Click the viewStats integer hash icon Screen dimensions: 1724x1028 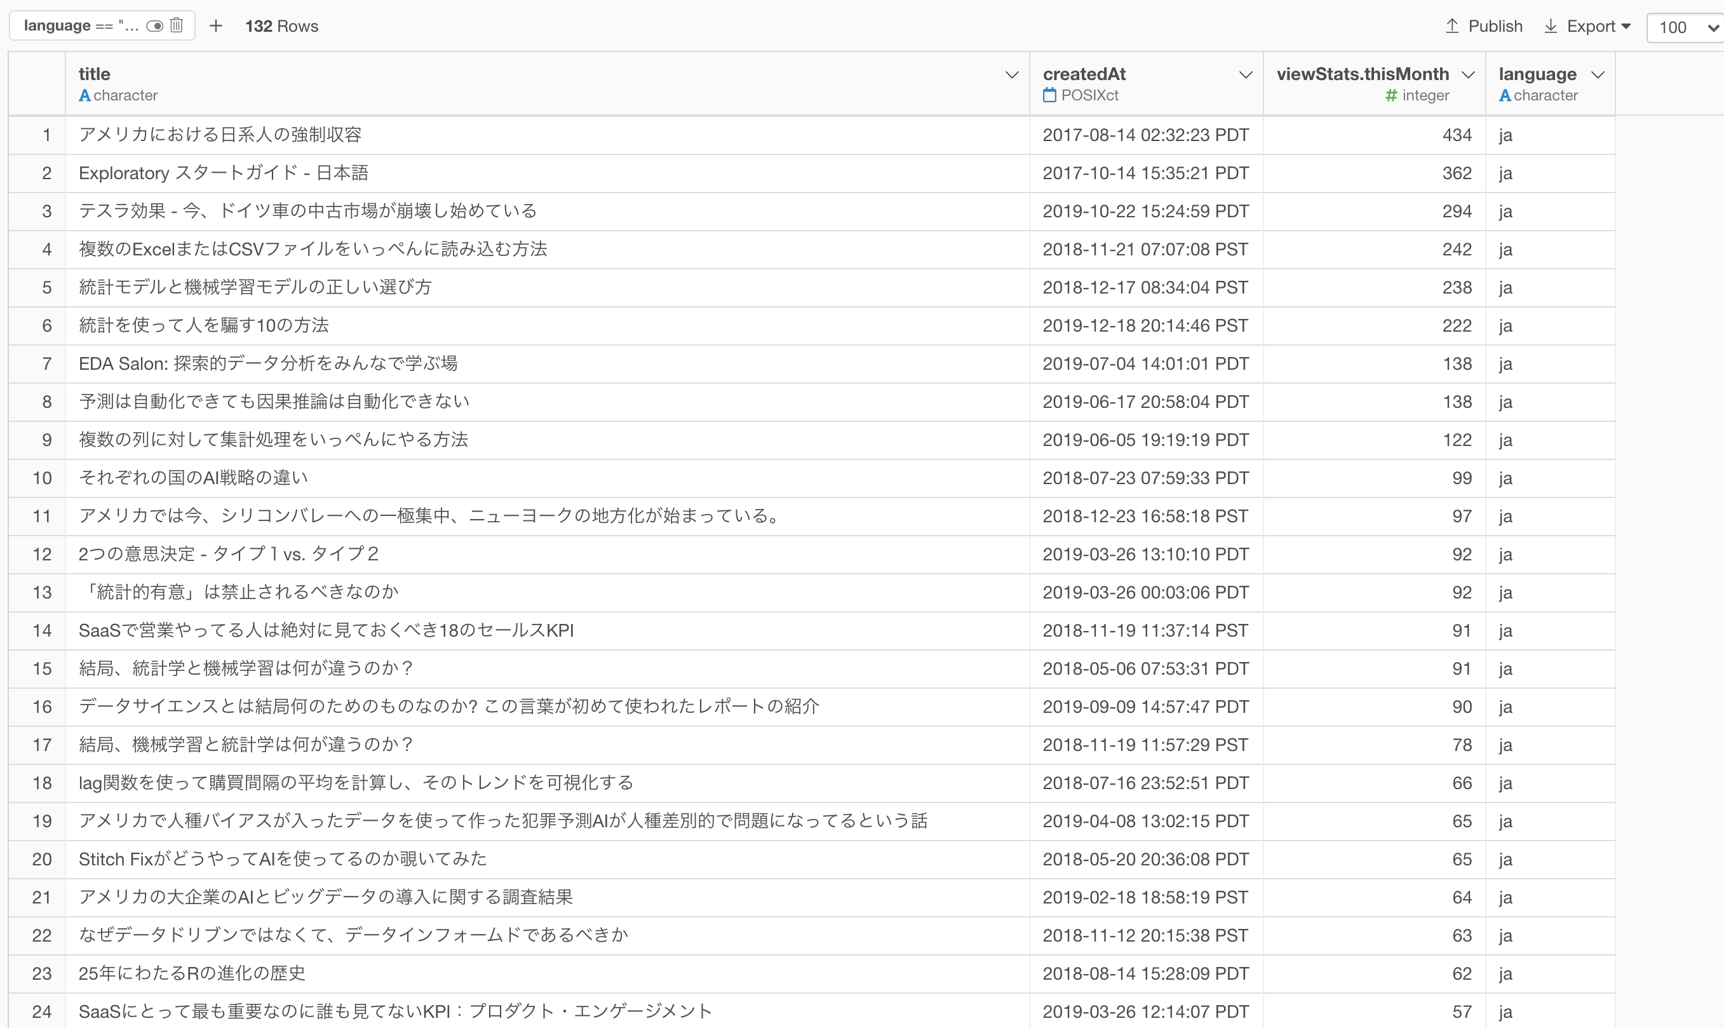[1391, 95]
